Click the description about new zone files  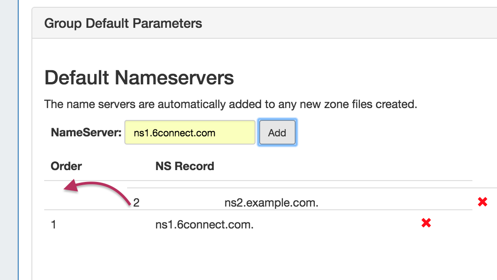[231, 104]
